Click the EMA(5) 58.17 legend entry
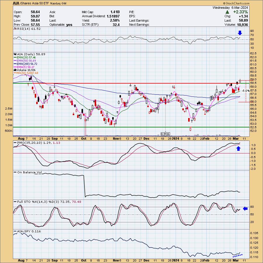The image size is (263, 263). [x=24, y=67]
